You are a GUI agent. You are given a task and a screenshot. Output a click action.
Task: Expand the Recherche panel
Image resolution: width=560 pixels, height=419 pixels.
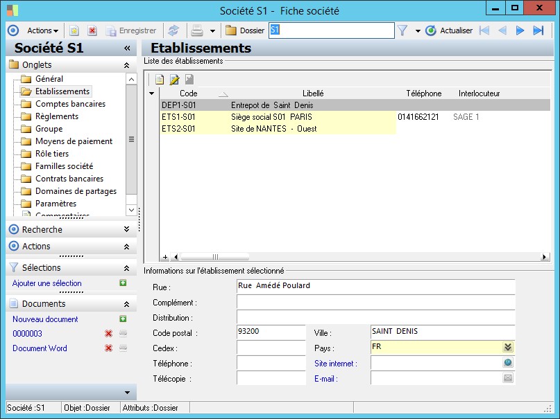pos(126,229)
